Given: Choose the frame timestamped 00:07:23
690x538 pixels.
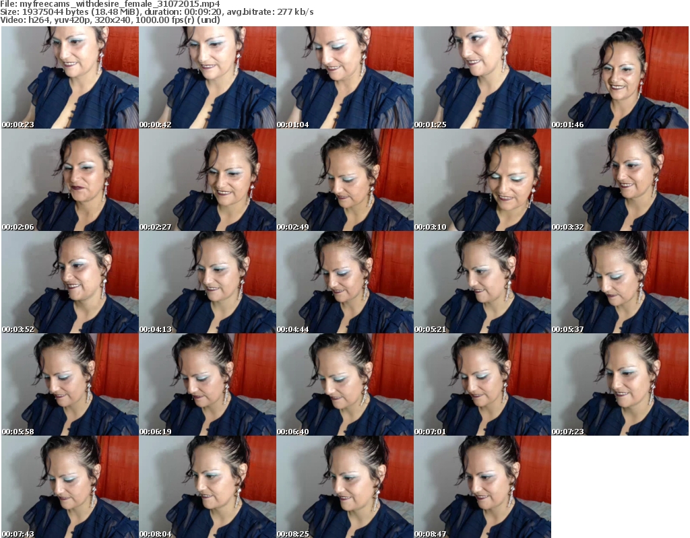Looking at the screenshot, I should pyautogui.click(x=620, y=384).
